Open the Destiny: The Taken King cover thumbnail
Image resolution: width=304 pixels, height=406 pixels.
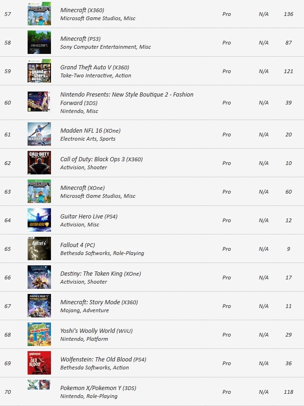point(39,277)
